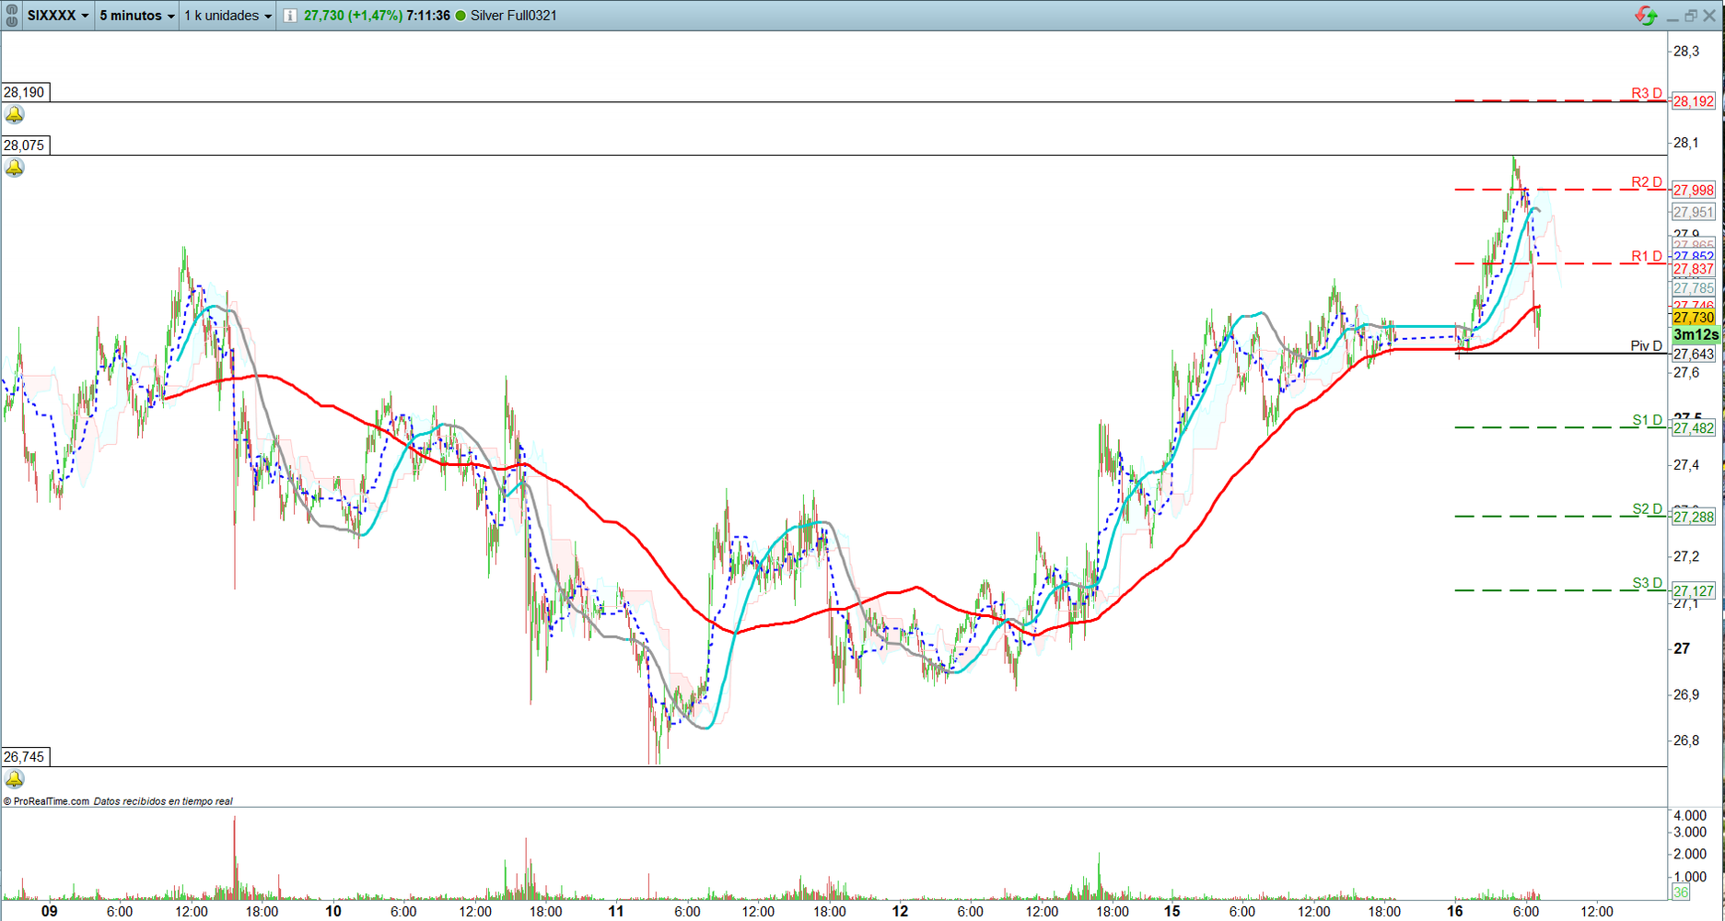Click the 7:11:36 time display
Screen dimensions: 1725x921
click(428, 16)
